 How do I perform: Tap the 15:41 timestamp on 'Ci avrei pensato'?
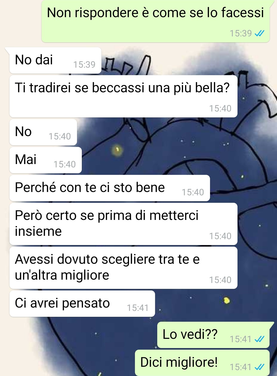[x=138, y=308]
